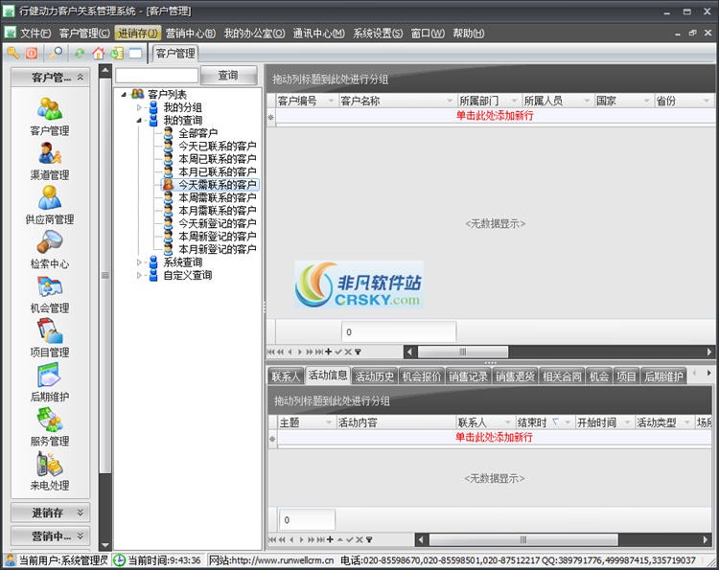This screenshot has height=570, width=719.
Task: Click the delete X in customer grid navigator
Action: click(348, 352)
